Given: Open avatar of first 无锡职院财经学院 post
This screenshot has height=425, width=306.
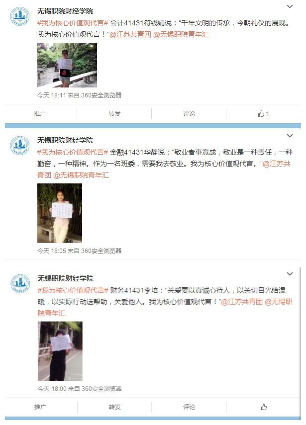Looking at the screenshot, I should pyautogui.click(x=20, y=16).
